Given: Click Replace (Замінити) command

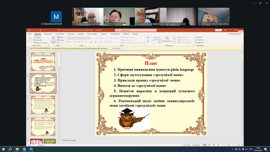Looking at the screenshot, I should [200, 40].
